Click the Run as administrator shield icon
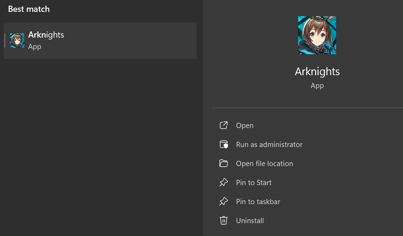The width and height of the screenshot is (403, 236). coord(224,145)
